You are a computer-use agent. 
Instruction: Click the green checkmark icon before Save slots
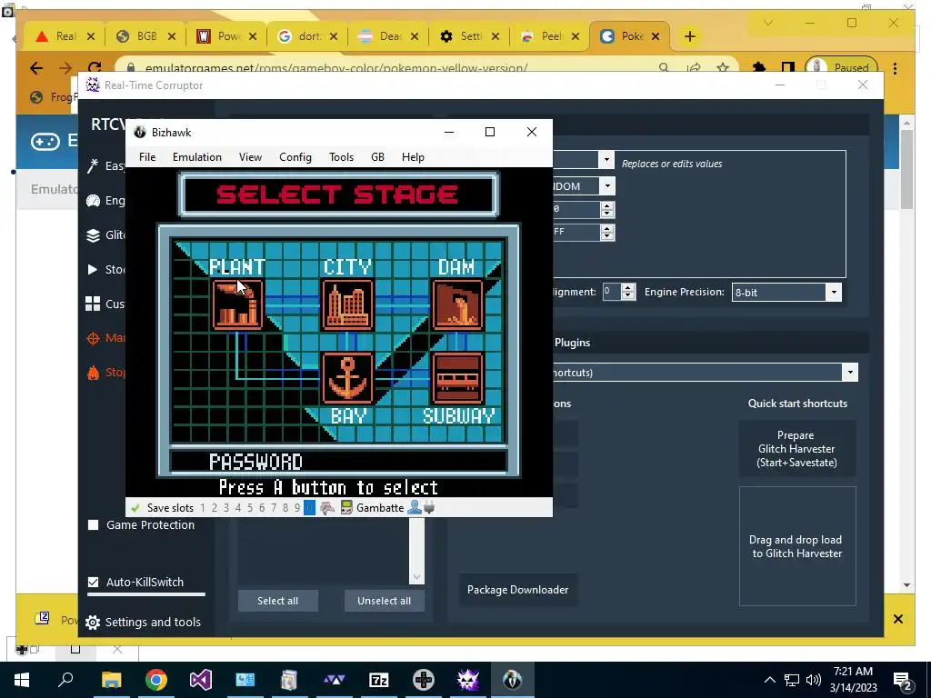click(135, 508)
